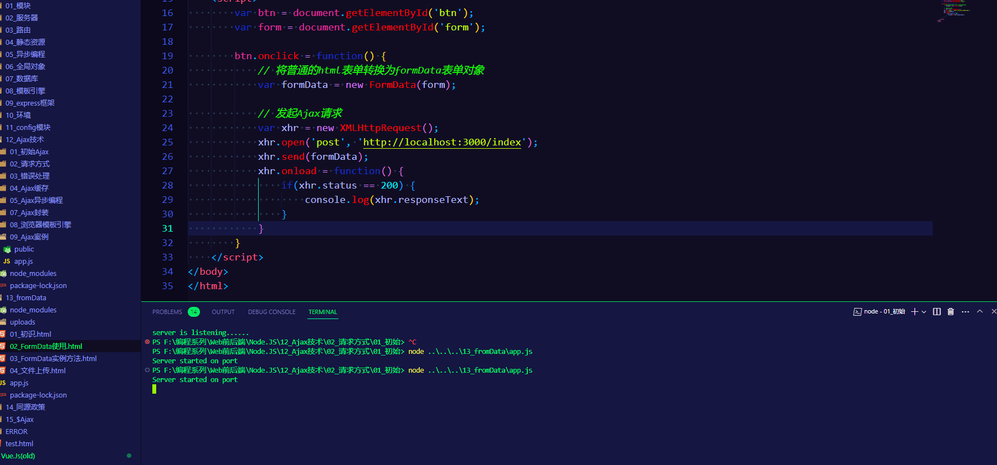Open package-lock.json below app.js in 13_fromData
This screenshot has height=465, width=997.
(x=38, y=395)
